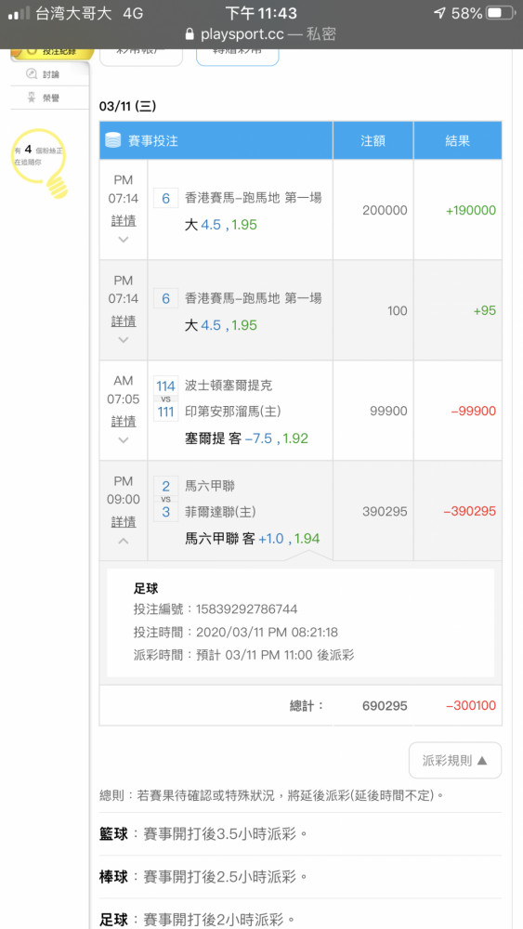Select the 投注紀錄 yellow sidebar tab
Image resolution: width=523 pixels, height=929 pixels.
[53, 52]
